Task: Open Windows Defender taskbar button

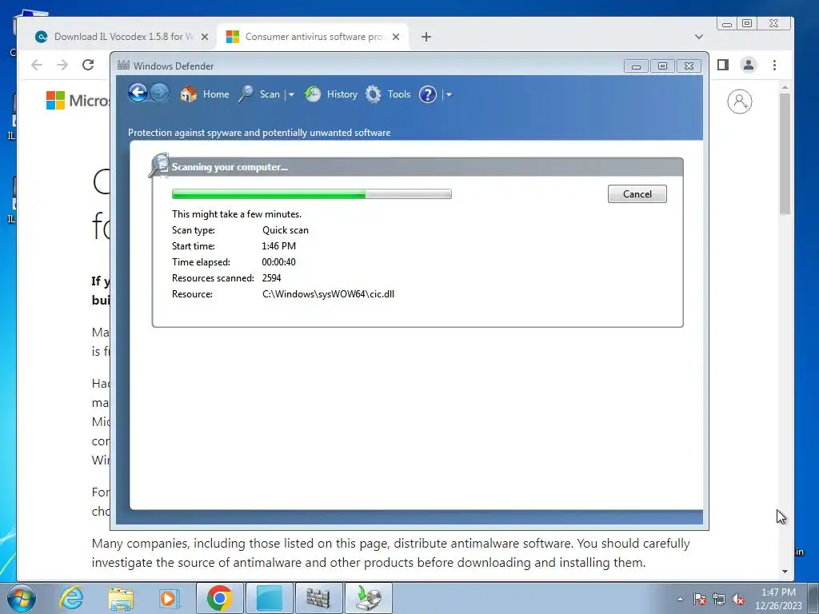Action: 318,598
